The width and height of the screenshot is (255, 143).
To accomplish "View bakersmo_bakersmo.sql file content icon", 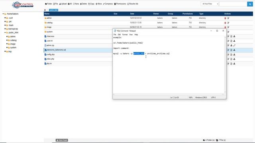I will (231, 50).
